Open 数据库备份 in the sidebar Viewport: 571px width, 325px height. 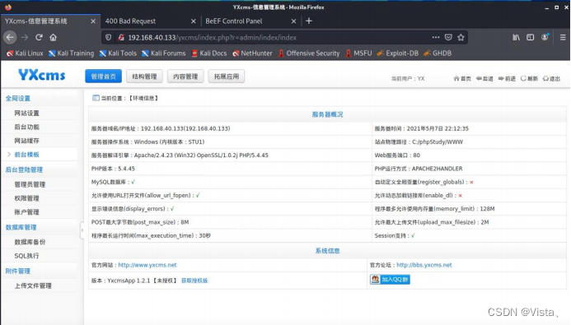pyautogui.click(x=30, y=242)
